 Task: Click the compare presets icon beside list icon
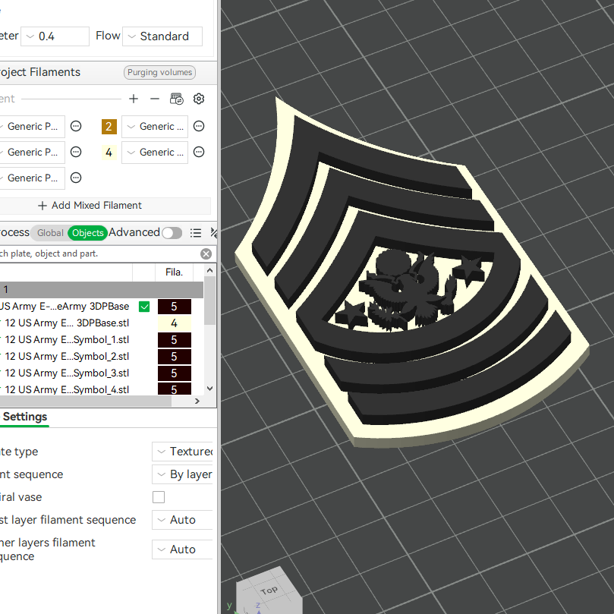coord(213,233)
